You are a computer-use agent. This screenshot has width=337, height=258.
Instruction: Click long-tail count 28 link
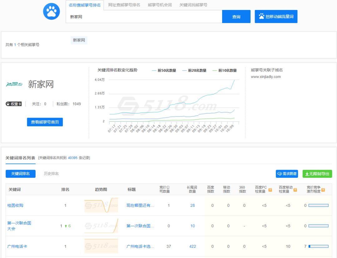coord(193,205)
